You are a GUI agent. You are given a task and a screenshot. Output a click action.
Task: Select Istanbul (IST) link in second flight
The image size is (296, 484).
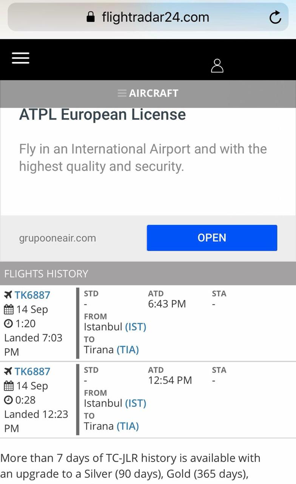tap(135, 403)
